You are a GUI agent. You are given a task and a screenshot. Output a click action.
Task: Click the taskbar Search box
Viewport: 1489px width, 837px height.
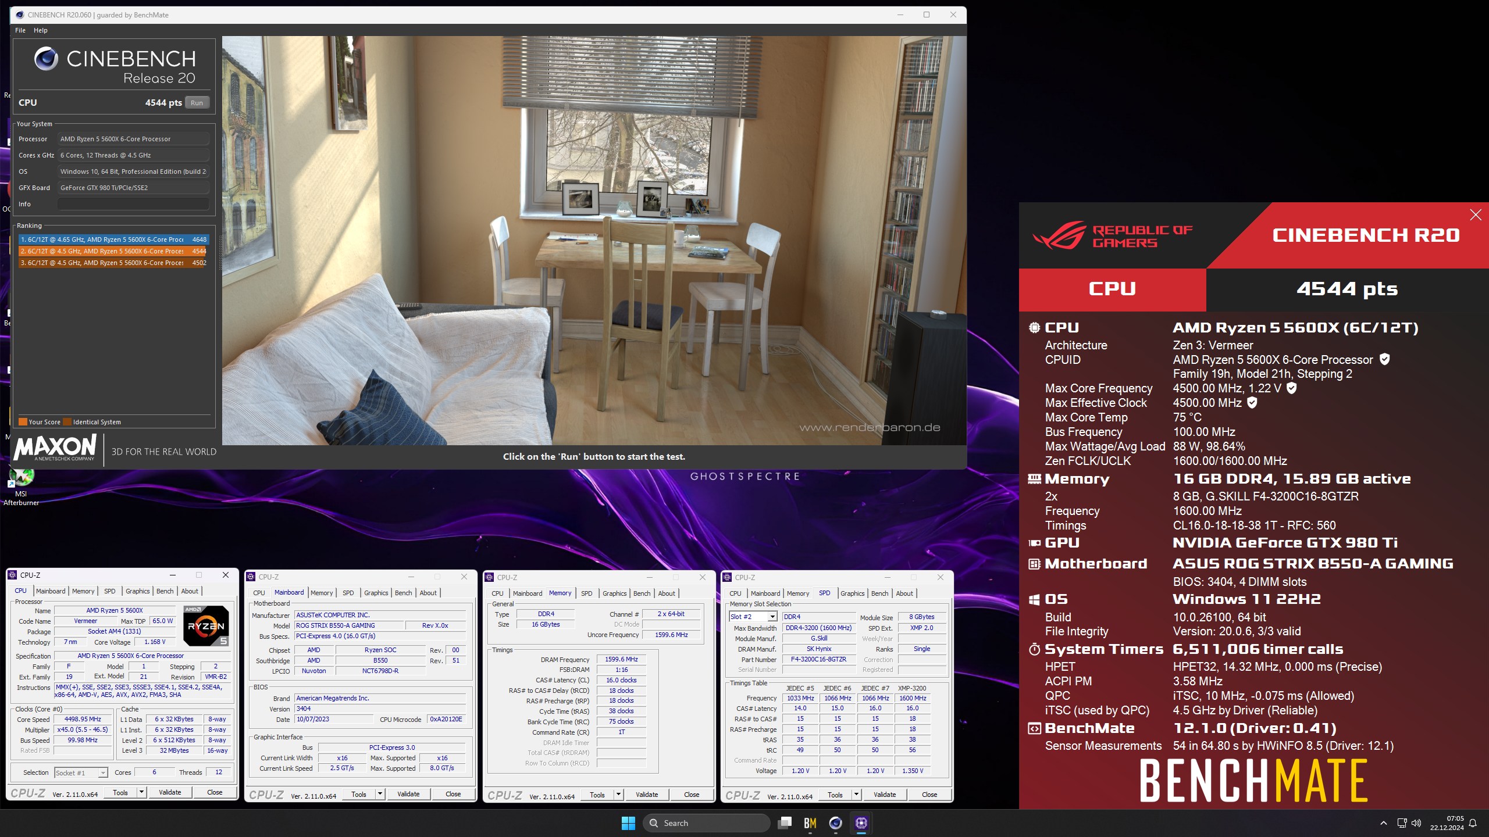click(707, 823)
